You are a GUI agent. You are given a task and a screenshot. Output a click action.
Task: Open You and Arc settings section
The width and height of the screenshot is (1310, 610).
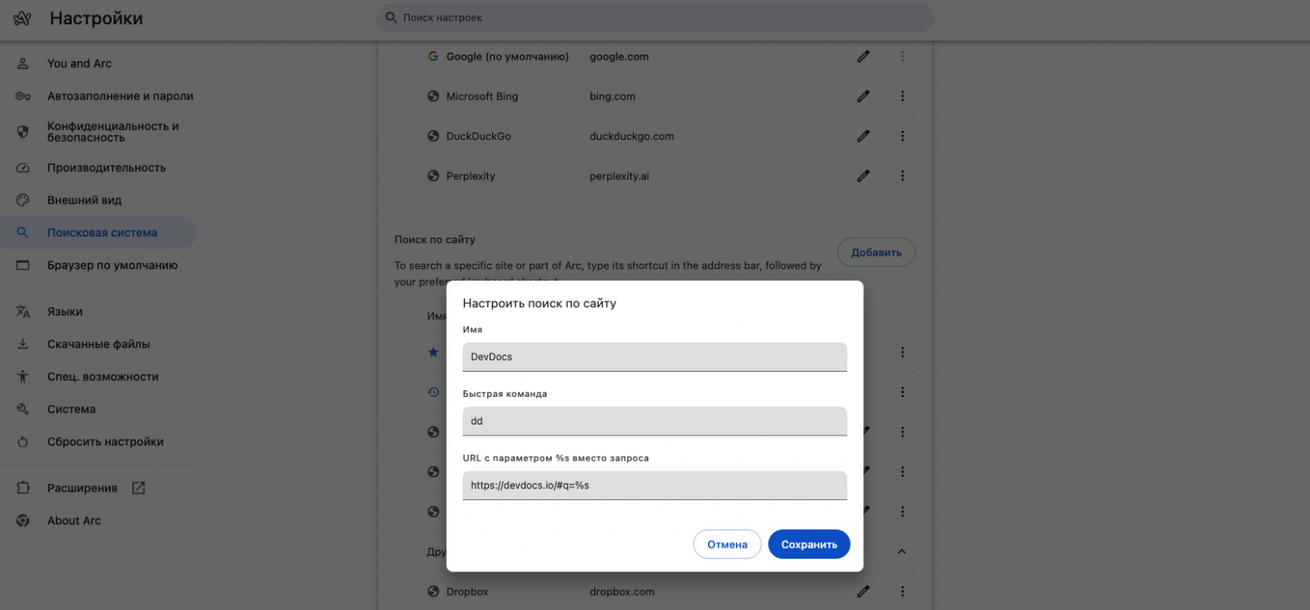[99, 64]
